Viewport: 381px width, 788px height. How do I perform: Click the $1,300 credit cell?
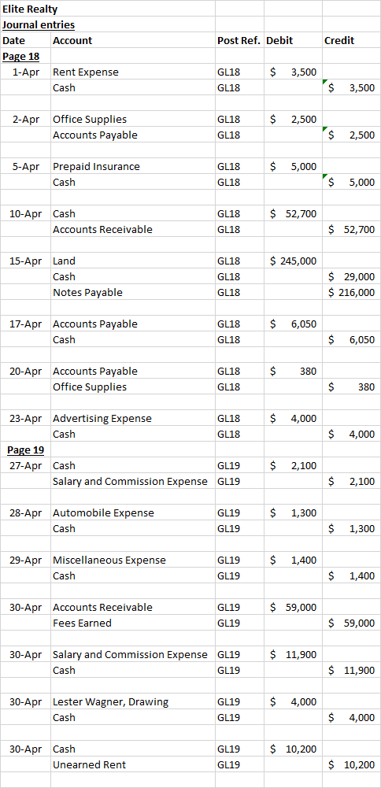click(x=351, y=529)
